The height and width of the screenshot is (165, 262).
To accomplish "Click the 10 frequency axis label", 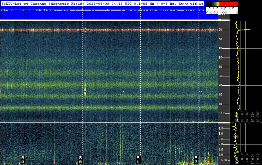I will coord(220,104).
